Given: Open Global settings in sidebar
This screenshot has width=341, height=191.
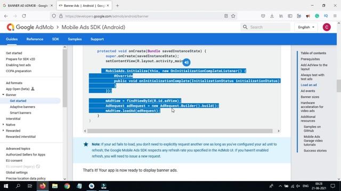Looking at the screenshot, I should [17, 172].
